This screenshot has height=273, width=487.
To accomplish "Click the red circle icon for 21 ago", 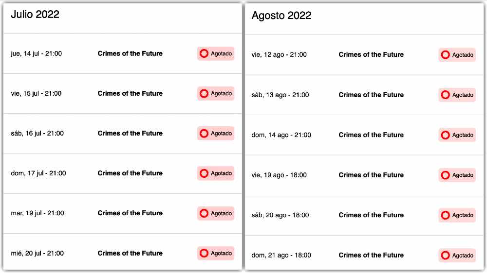I will pyautogui.click(x=446, y=256).
